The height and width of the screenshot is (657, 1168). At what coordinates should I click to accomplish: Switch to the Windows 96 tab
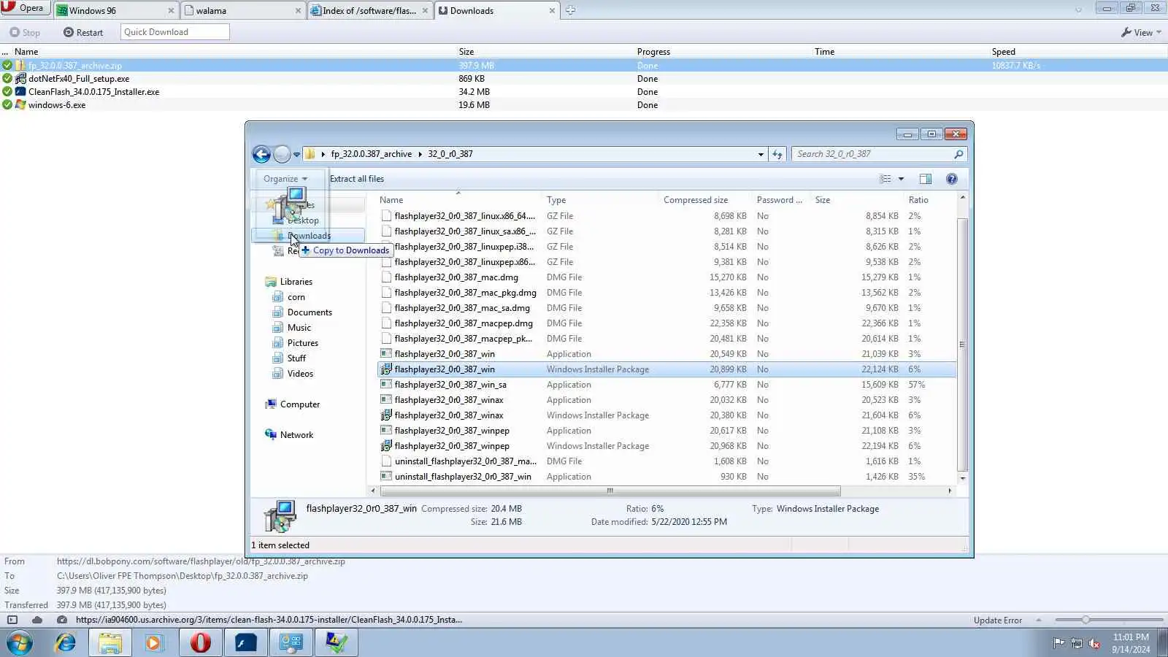pos(116,10)
